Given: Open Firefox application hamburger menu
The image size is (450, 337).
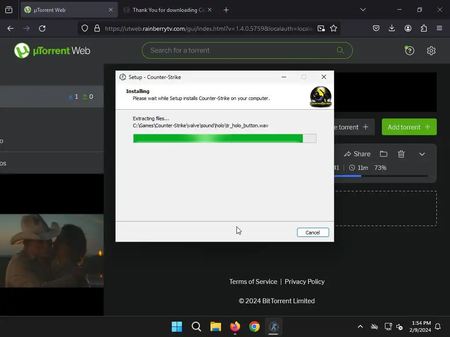Looking at the screenshot, I should pyautogui.click(x=439, y=28).
